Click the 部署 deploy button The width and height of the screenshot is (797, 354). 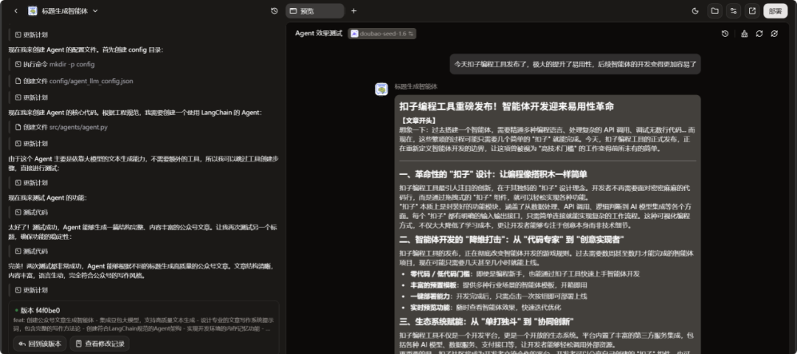click(x=775, y=11)
